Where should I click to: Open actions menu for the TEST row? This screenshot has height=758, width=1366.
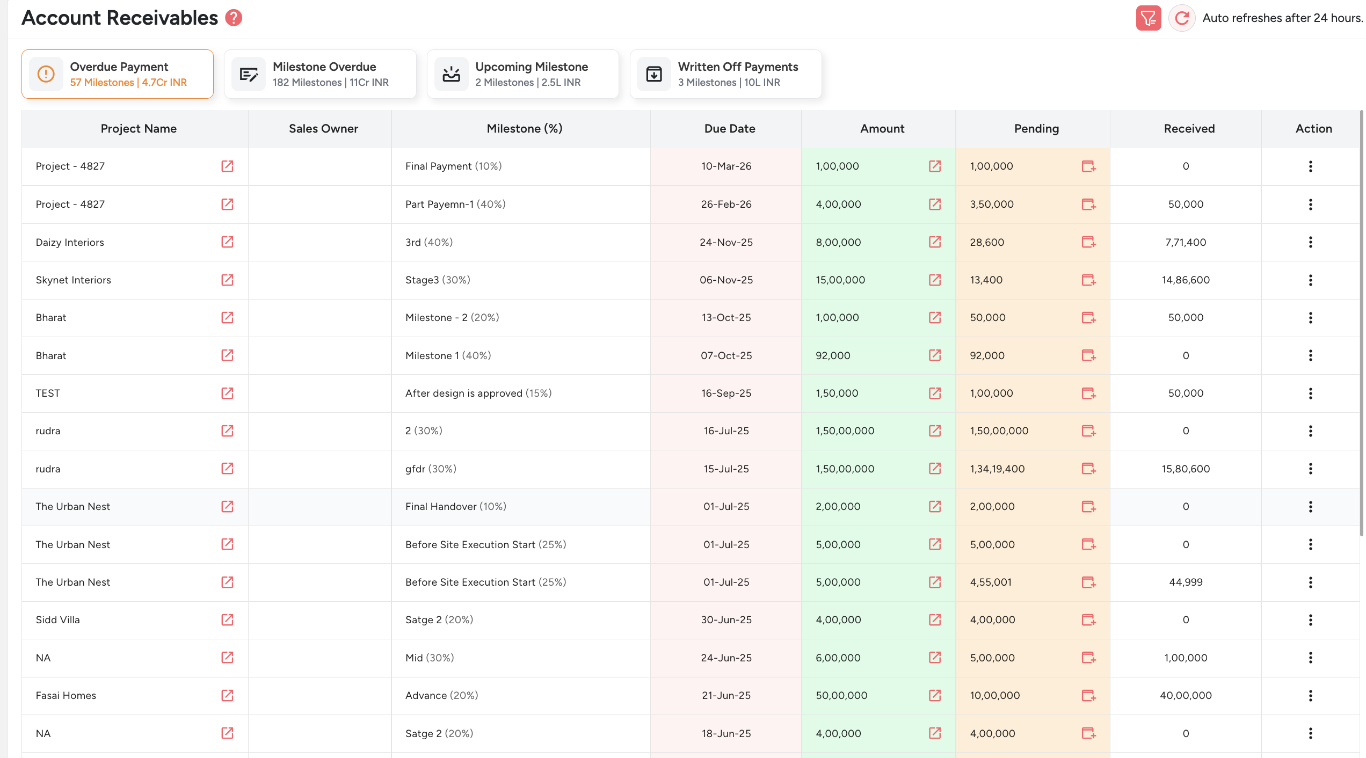(x=1310, y=393)
